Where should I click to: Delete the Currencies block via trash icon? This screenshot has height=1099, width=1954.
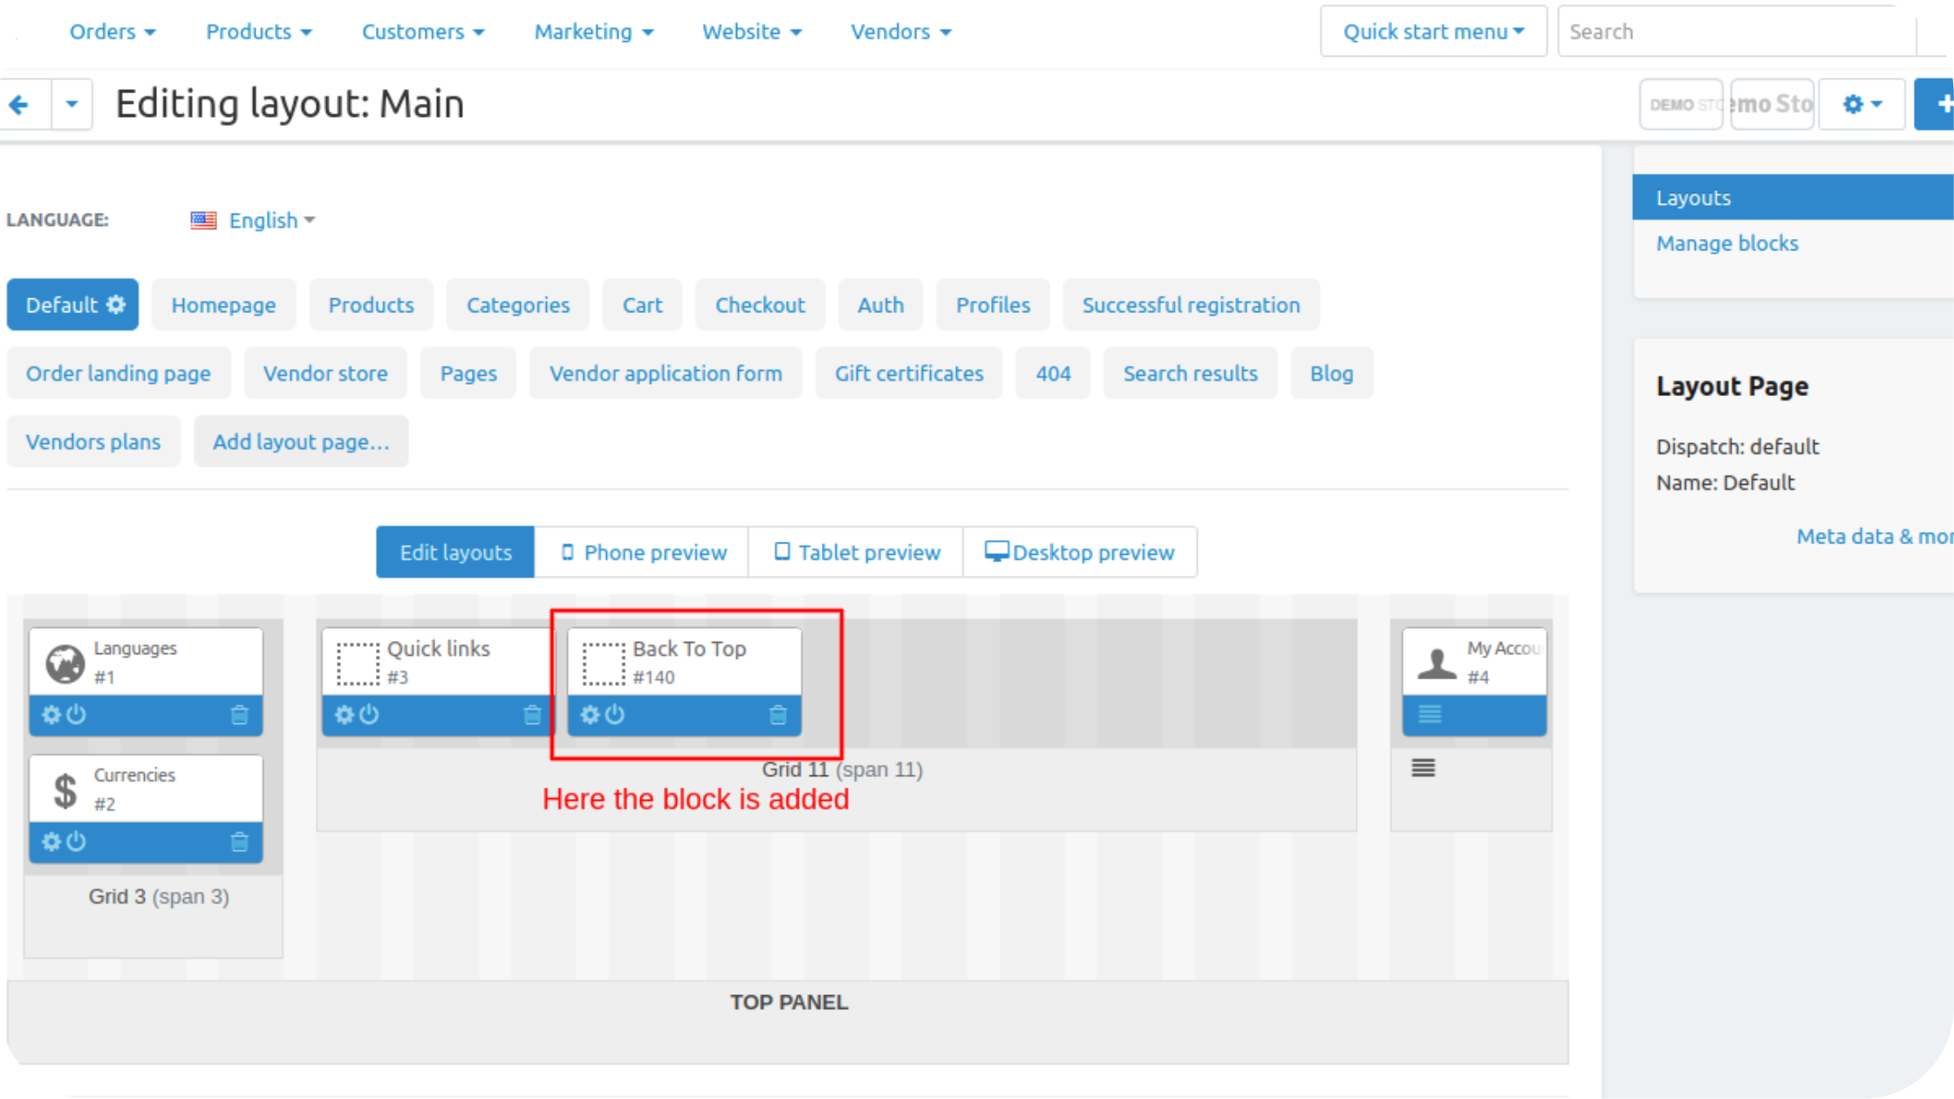click(x=239, y=842)
